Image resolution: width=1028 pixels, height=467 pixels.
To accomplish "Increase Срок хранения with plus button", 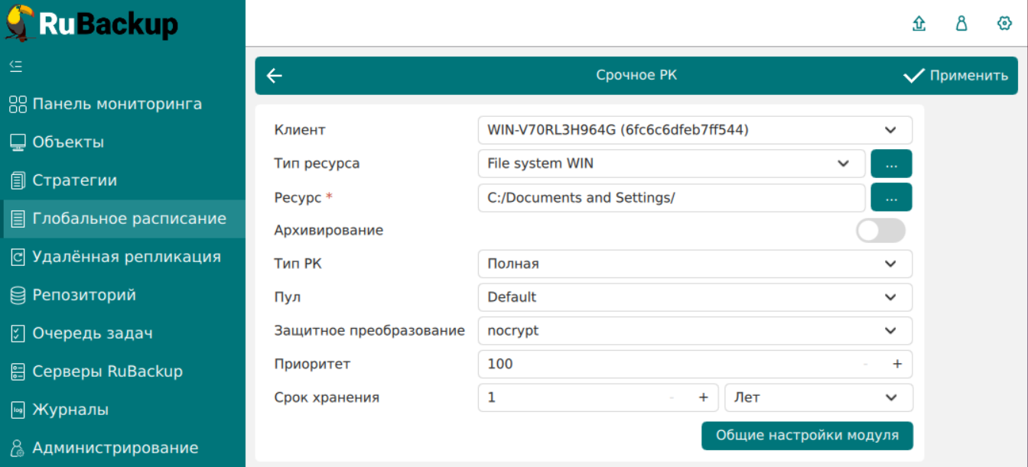I will 703,398.
